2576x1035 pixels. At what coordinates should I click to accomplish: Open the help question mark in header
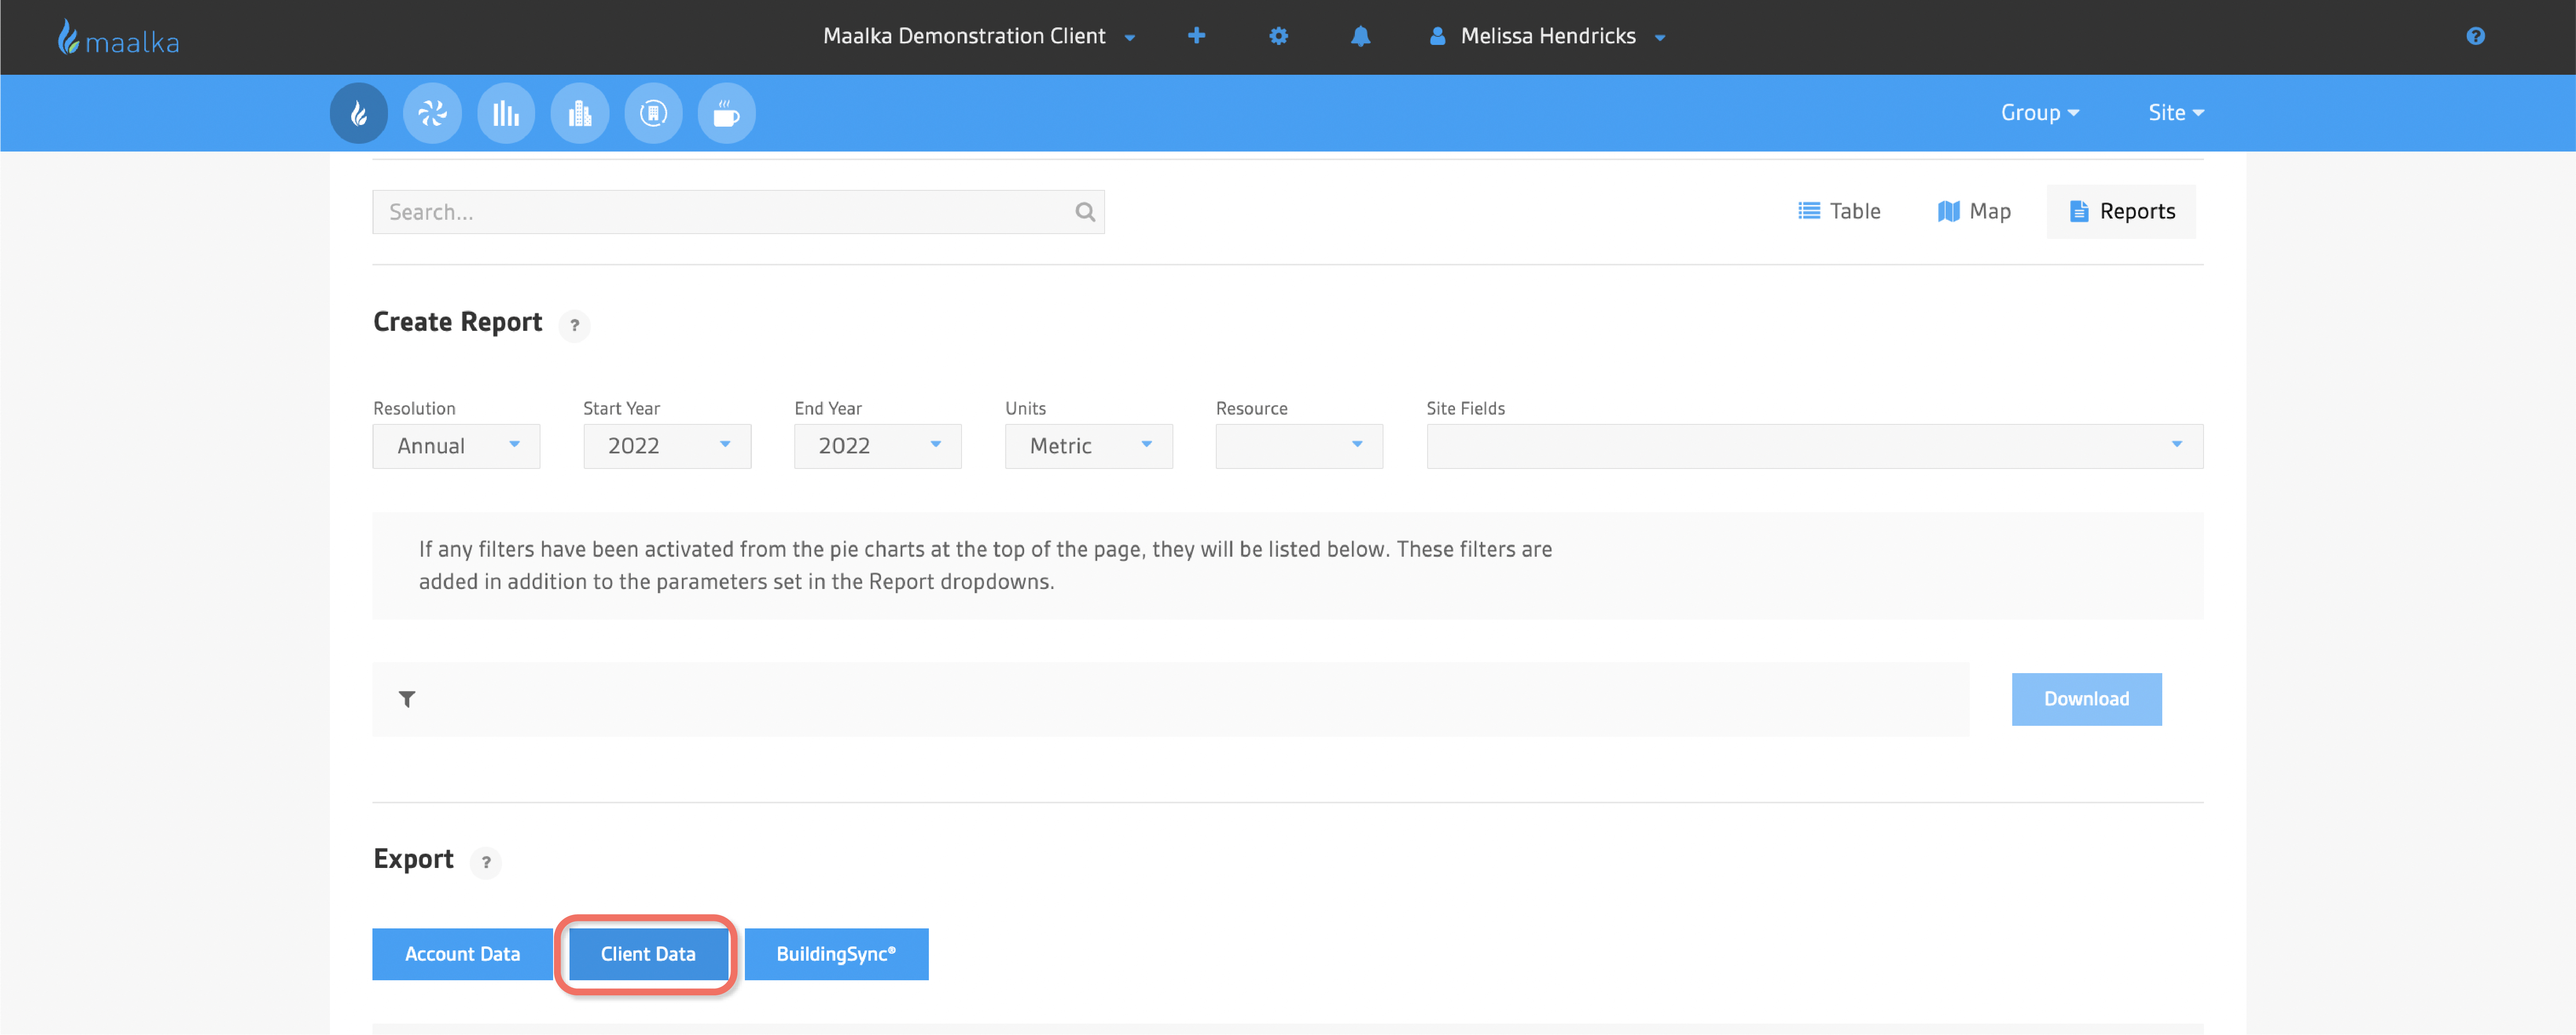[2475, 36]
